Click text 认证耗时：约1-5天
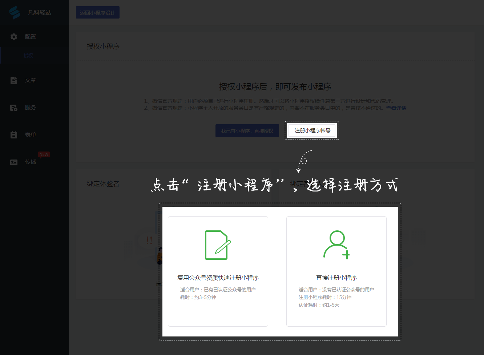Image resolution: width=484 pixels, height=355 pixels. pyautogui.click(x=319, y=305)
